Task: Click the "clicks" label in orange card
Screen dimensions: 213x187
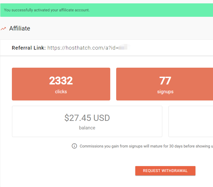Action: click(61, 92)
